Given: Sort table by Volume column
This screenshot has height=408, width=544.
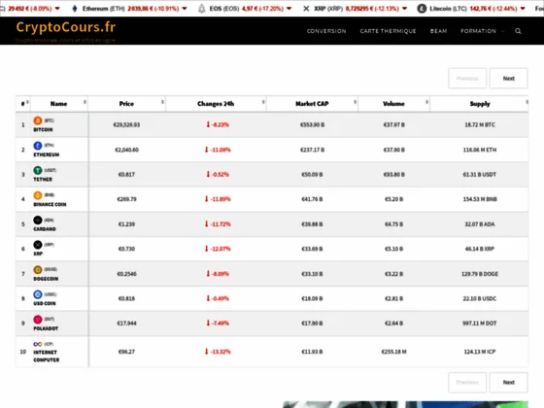Looking at the screenshot, I should pos(393,104).
